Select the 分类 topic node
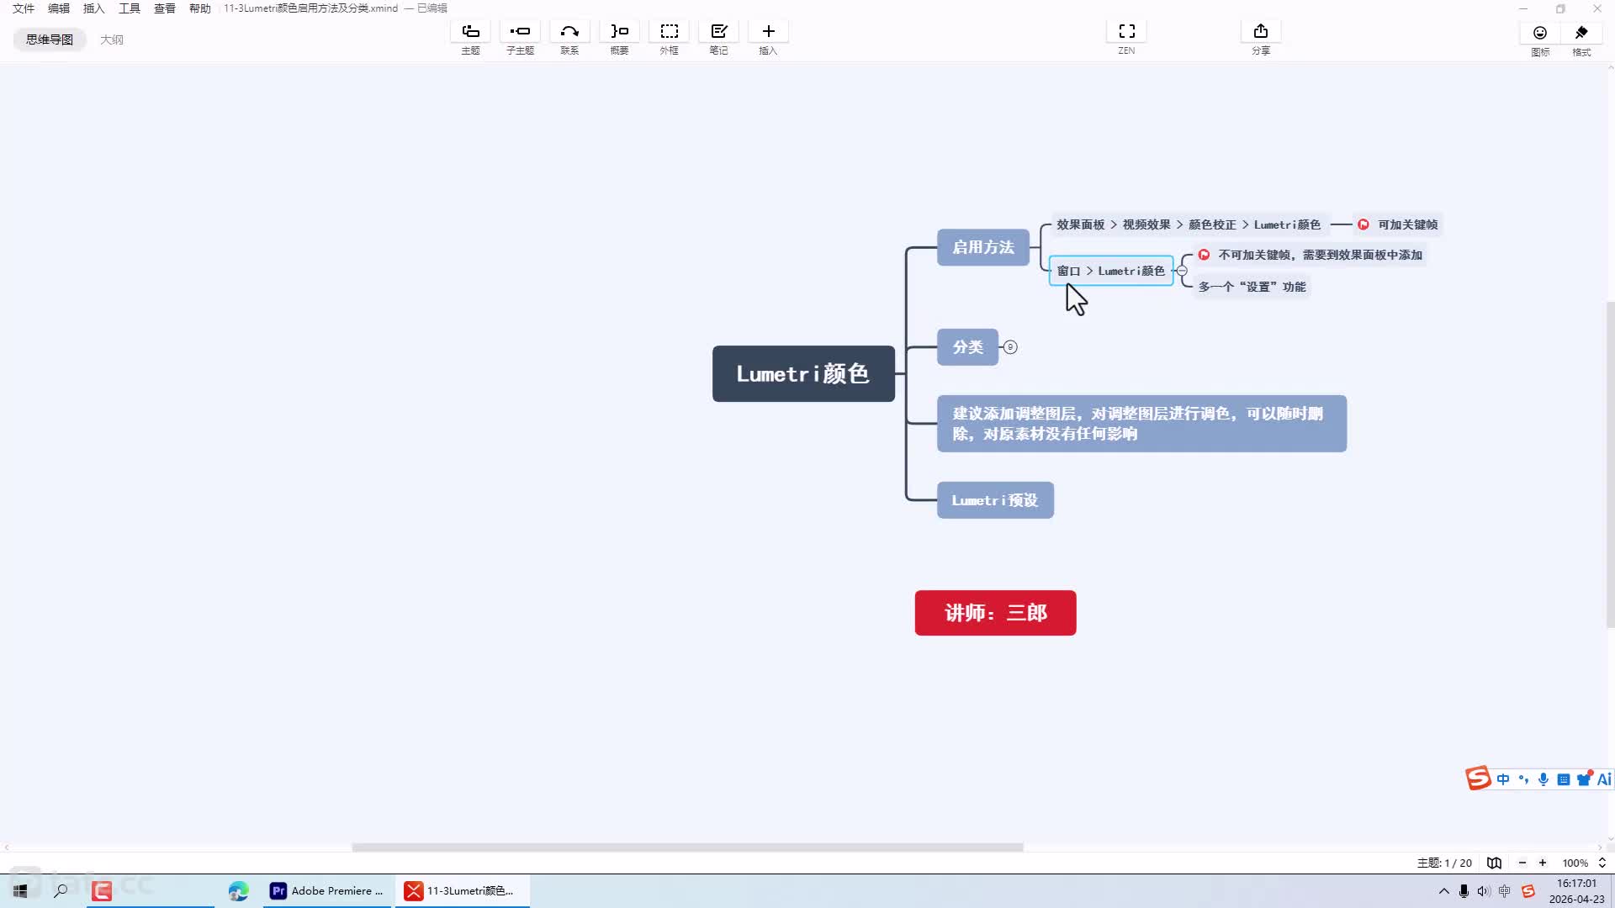The width and height of the screenshot is (1615, 908). coord(968,347)
